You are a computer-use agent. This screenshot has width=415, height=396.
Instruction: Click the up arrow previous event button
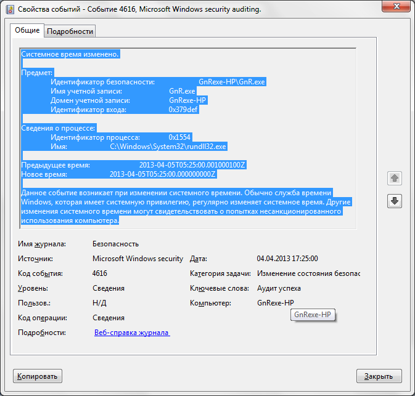[395, 178]
